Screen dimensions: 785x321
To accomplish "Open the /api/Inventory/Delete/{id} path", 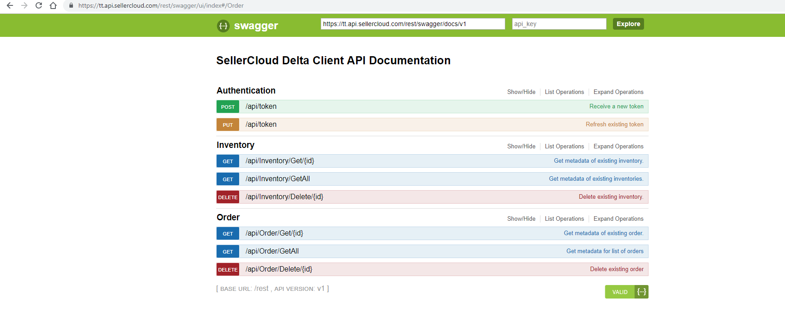I will click(x=284, y=197).
